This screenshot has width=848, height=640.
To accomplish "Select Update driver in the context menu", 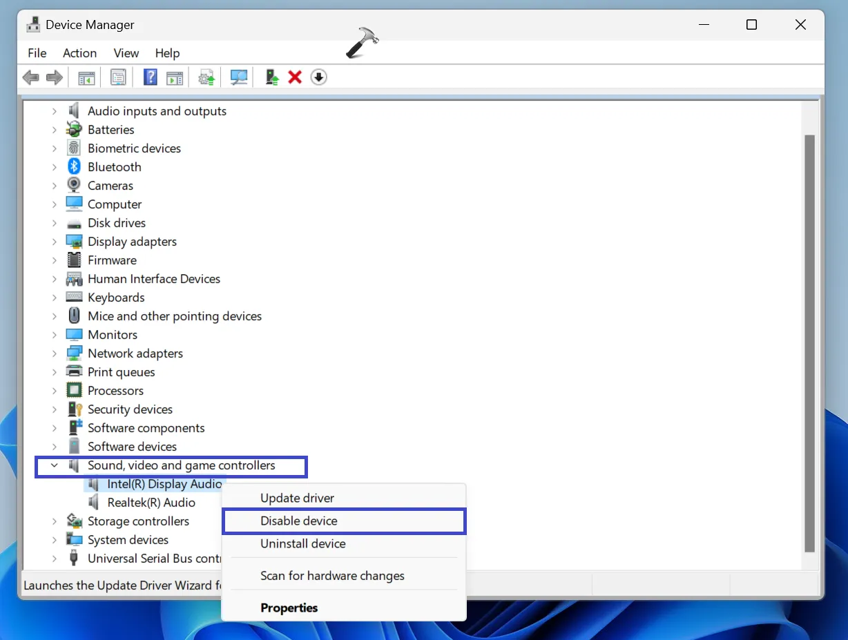I will (x=297, y=498).
